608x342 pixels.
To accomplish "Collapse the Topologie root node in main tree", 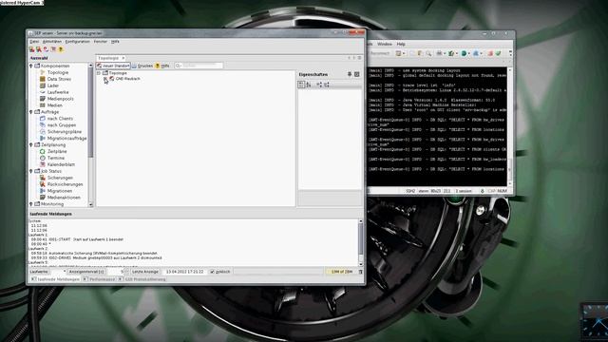I will click(x=99, y=73).
